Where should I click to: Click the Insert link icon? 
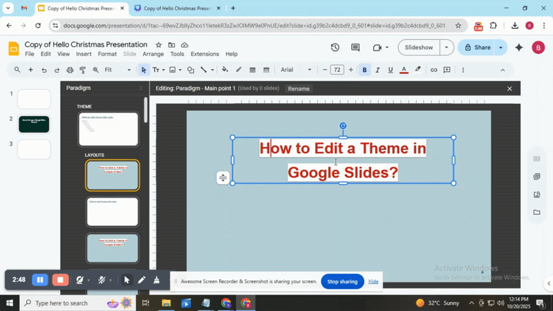click(433, 70)
